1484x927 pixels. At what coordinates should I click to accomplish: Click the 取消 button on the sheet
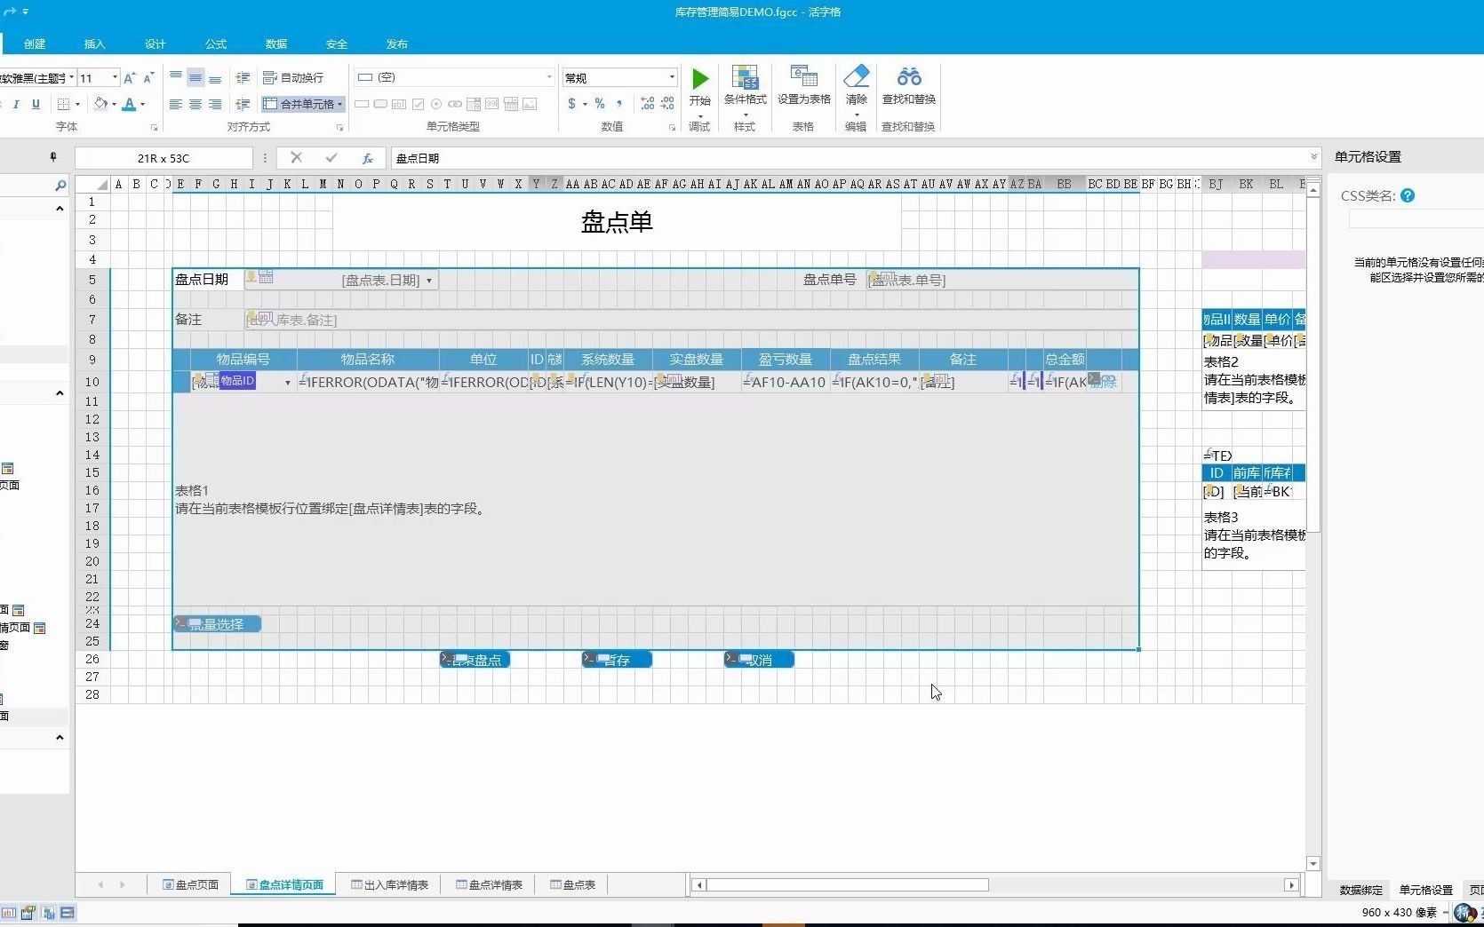(x=759, y=660)
